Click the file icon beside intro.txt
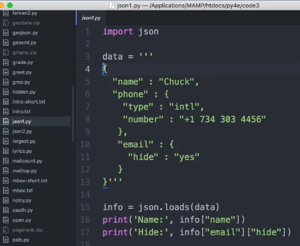The width and height of the screenshot is (300, 246). tap(6, 111)
